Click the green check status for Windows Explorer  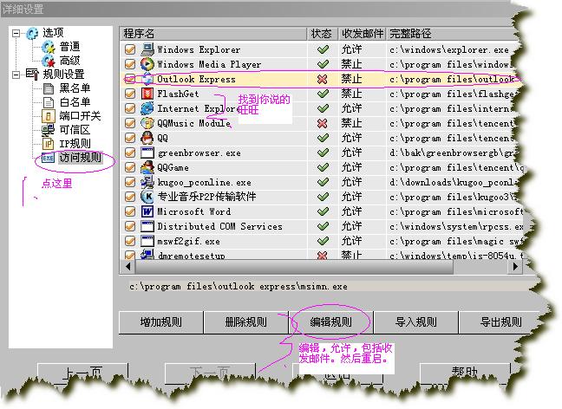(323, 49)
